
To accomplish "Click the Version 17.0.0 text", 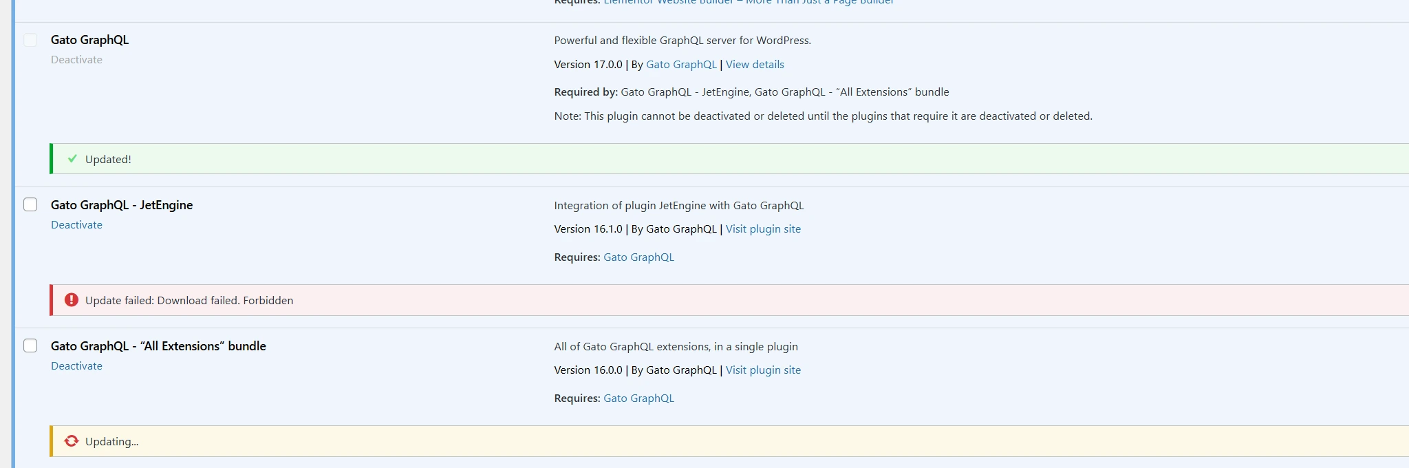I will (588, 65).
